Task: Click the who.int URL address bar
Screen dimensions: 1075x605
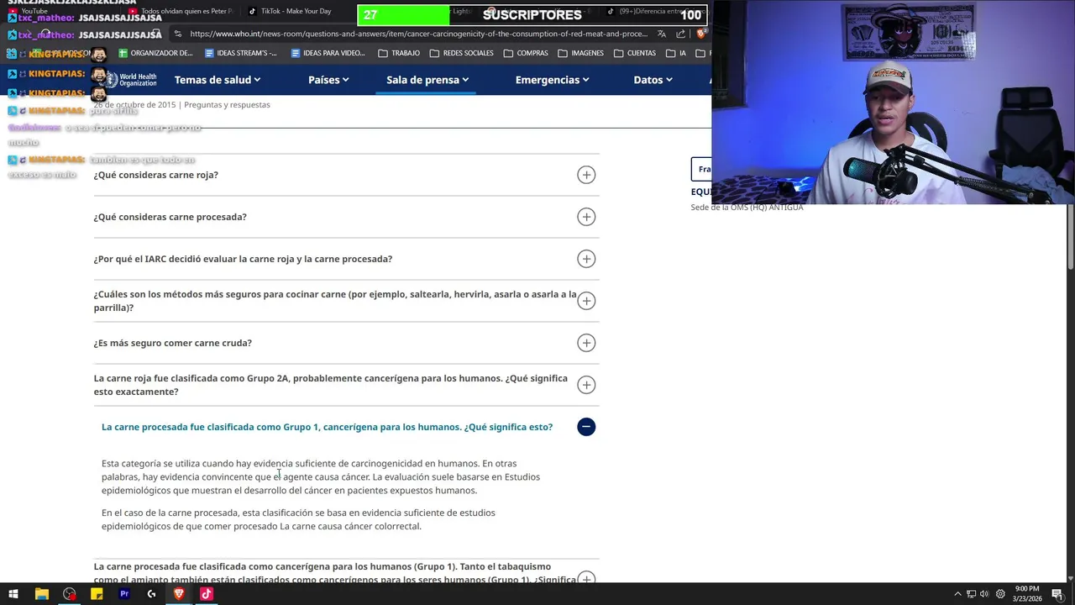Action: [x=418, y=34]
